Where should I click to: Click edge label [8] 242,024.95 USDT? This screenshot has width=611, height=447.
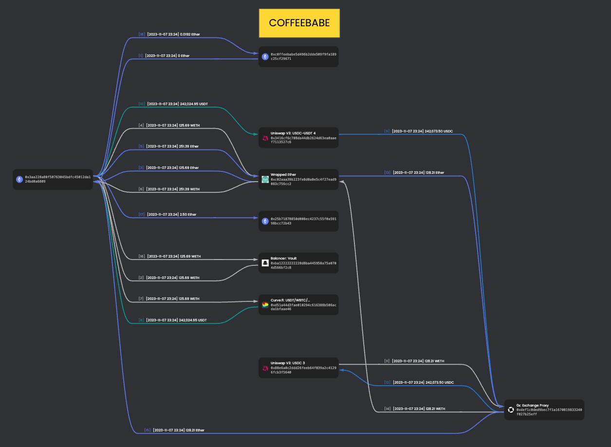[173, 320]
